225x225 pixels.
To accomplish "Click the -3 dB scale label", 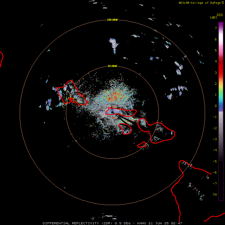I will click(x=215, y=139).
